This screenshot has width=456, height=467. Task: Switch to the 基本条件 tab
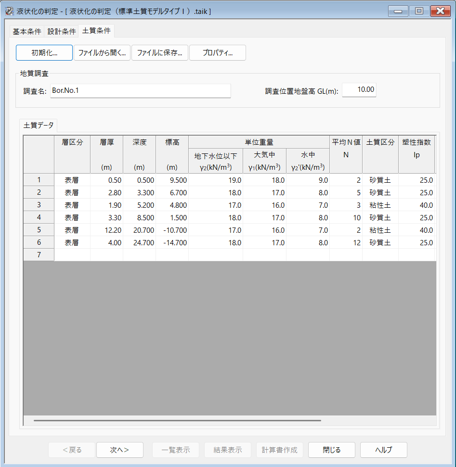point(26,32)
